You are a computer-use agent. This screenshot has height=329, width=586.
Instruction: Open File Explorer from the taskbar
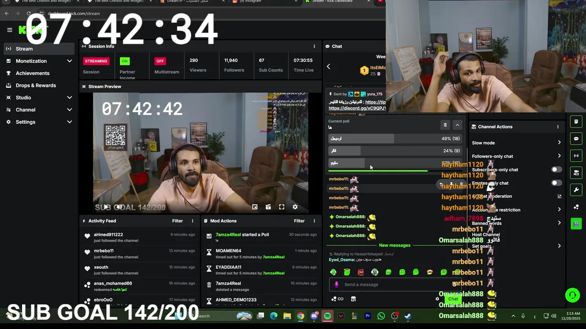pyautogui.click(x=287, y=316)
